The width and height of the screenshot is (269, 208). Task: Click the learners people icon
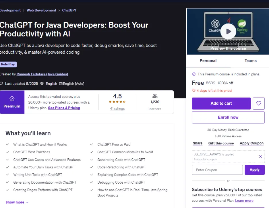click(x=155, y=96)
